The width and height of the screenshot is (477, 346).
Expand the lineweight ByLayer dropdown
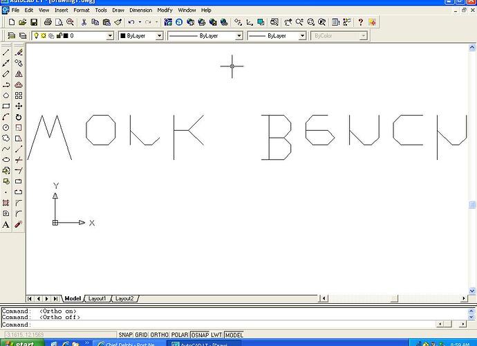click(302, 36)
